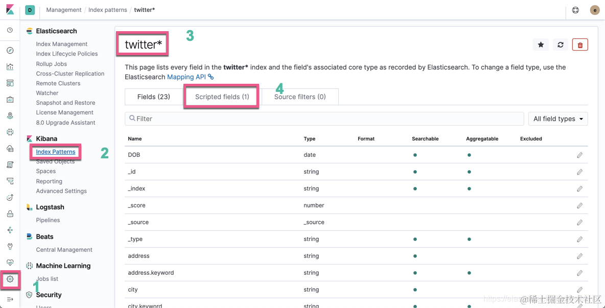Open Snapshot and Restore

click(x=65, y=103)
